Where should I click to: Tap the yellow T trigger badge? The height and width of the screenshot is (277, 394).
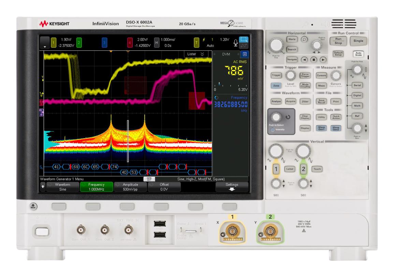(196, 43)
